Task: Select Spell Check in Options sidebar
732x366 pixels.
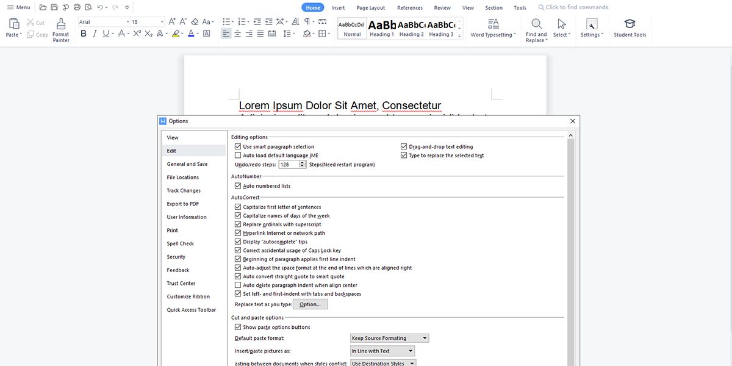Action: tap(181, 244)
